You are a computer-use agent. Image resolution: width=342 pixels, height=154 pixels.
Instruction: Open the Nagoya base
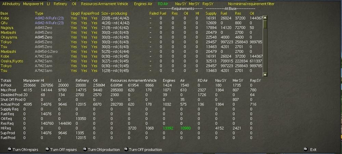tap(7, 28)
